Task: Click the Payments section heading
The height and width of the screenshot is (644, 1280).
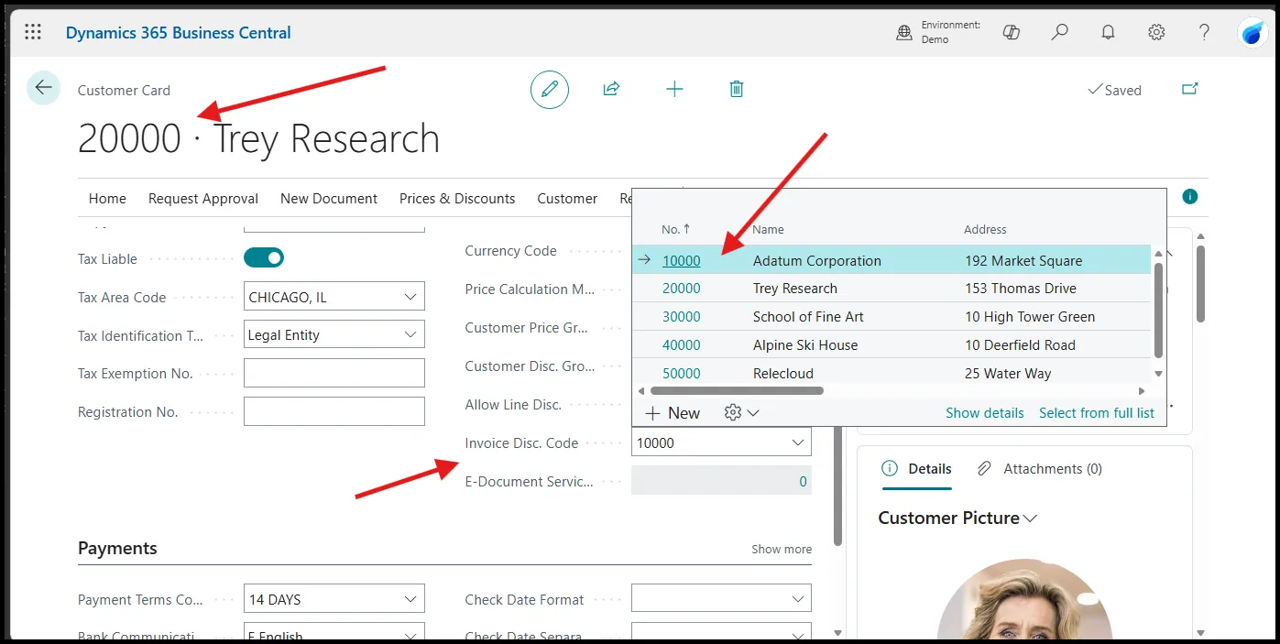Action: [x=117, y=548]
